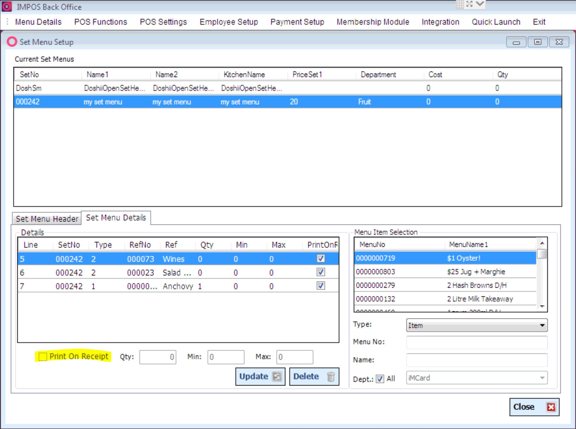
Task: Open the Payment Setup menu
Action: [x=297, y=22]
